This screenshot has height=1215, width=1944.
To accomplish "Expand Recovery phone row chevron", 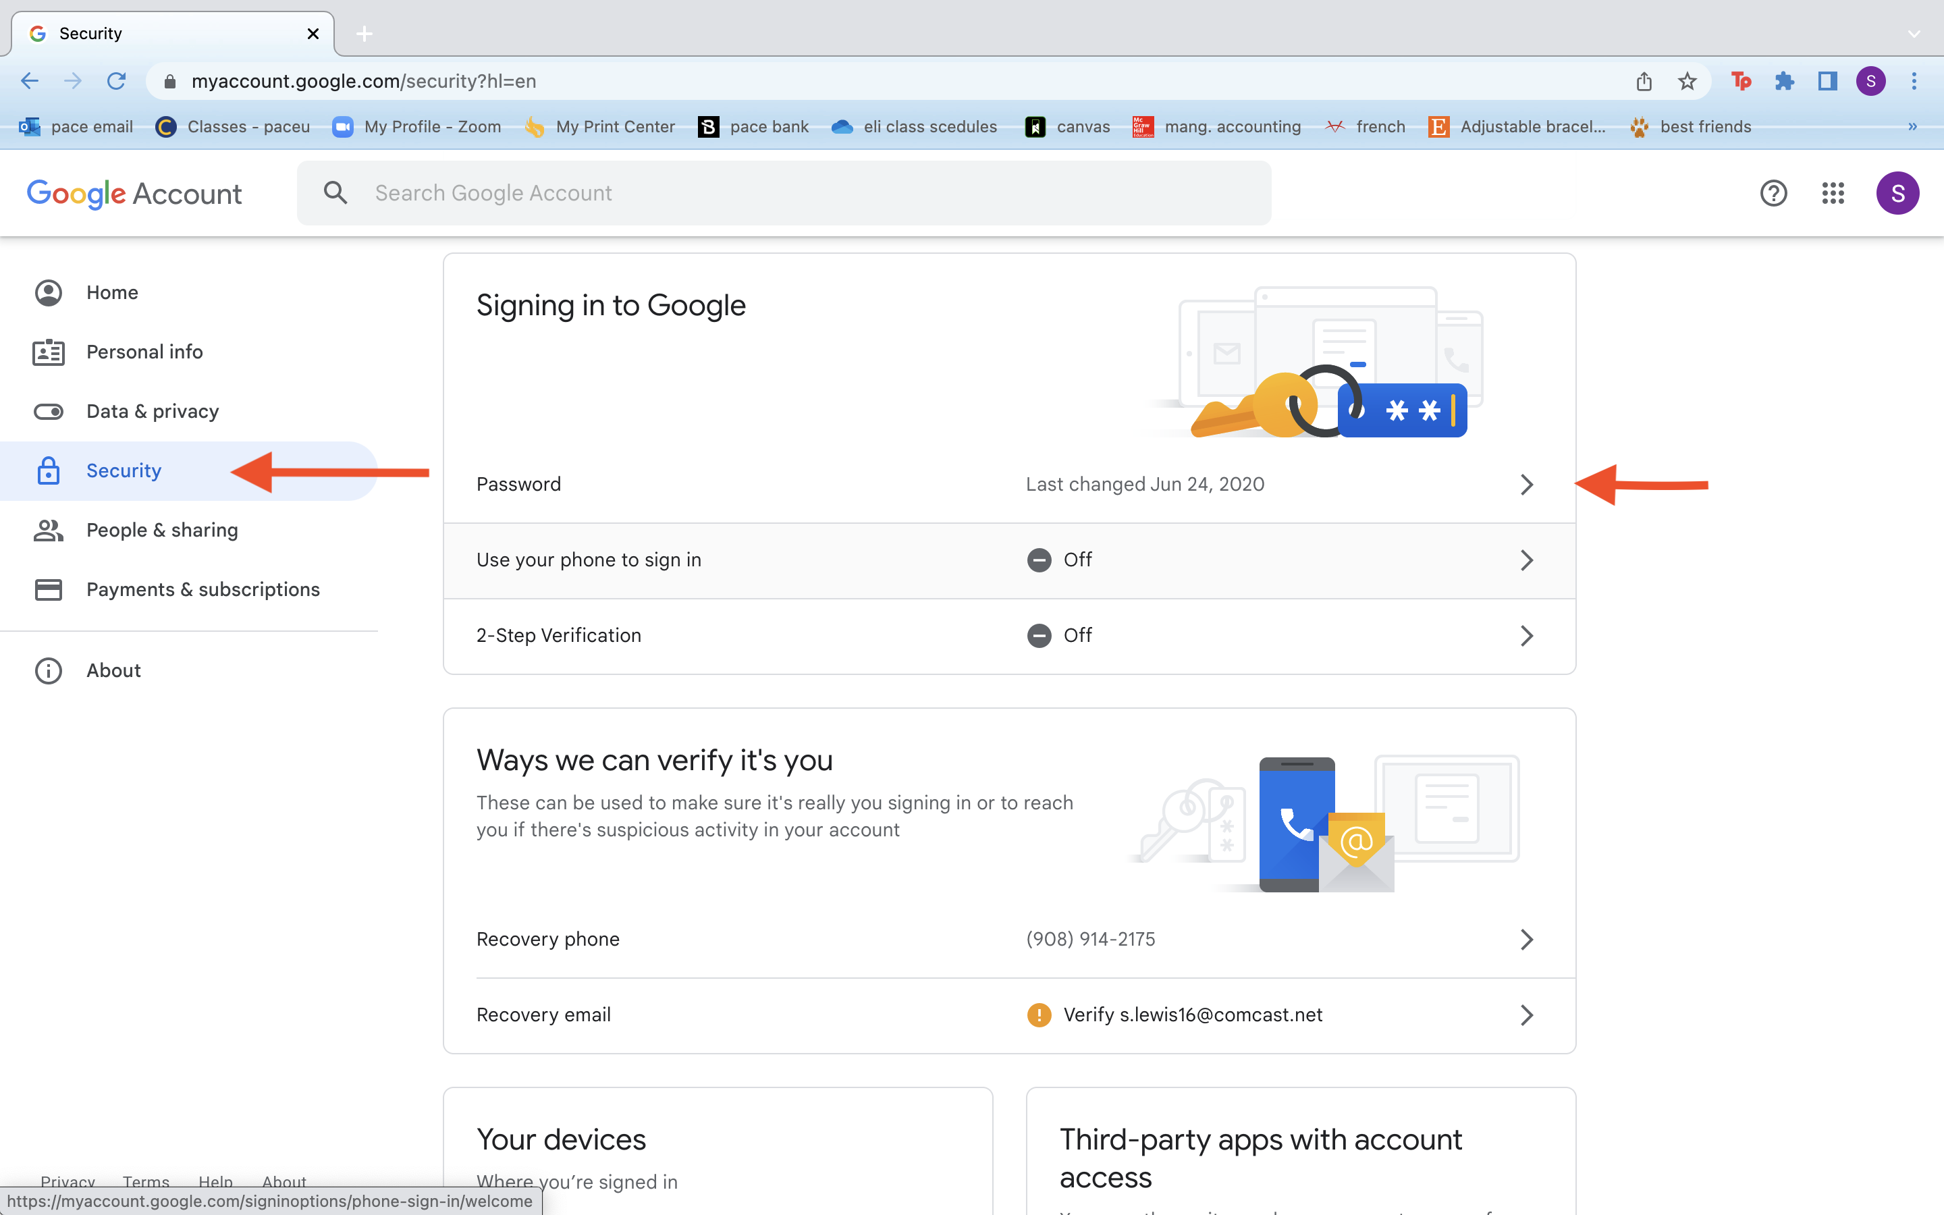I will tap(1526, 940).
